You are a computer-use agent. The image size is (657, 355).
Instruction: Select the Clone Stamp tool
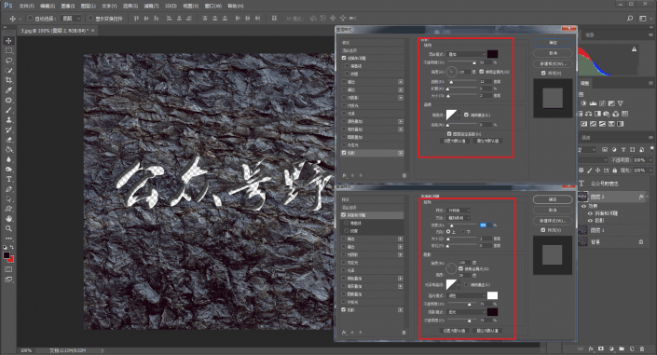point(8,120)
